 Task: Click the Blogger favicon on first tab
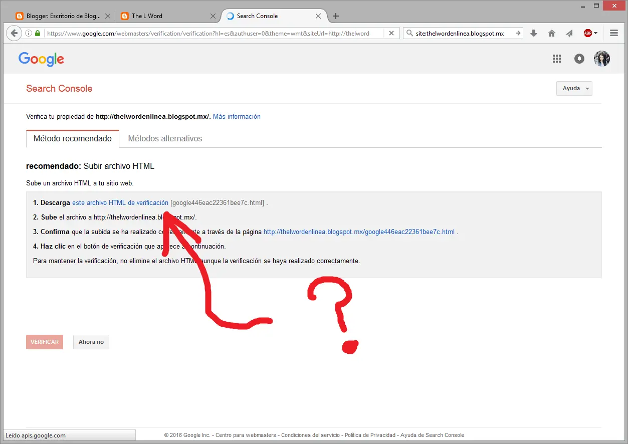pos(20,16)
